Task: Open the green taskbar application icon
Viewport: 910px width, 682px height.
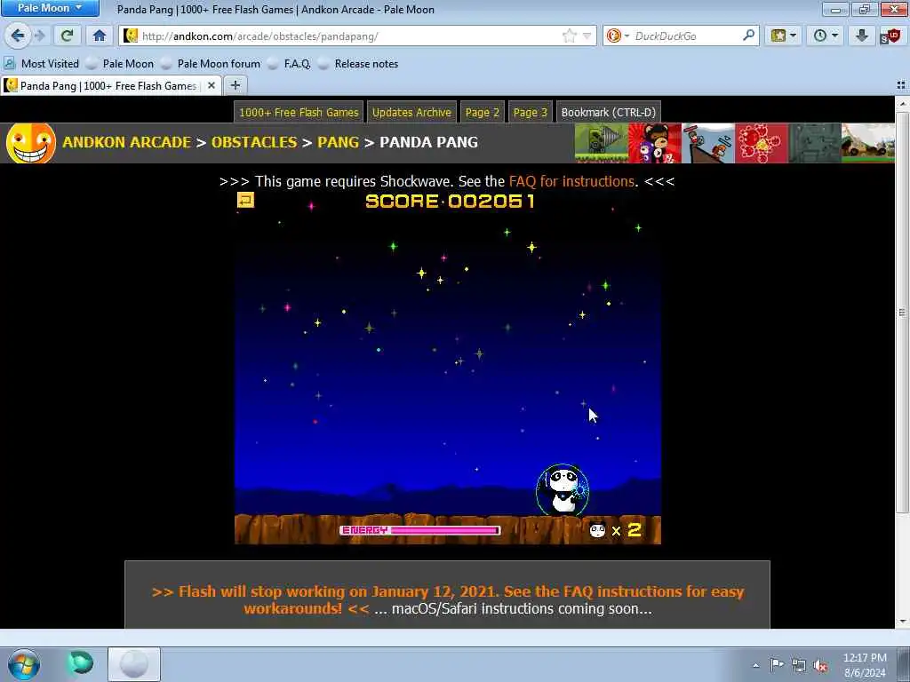Action: [x=80, y=662]
